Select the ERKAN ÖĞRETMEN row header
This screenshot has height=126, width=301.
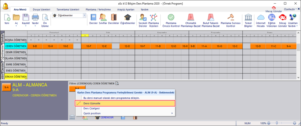(16, 76)
